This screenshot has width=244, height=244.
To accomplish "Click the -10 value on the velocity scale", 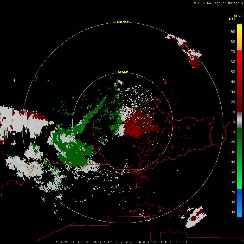I will click(x=232, y=132).
